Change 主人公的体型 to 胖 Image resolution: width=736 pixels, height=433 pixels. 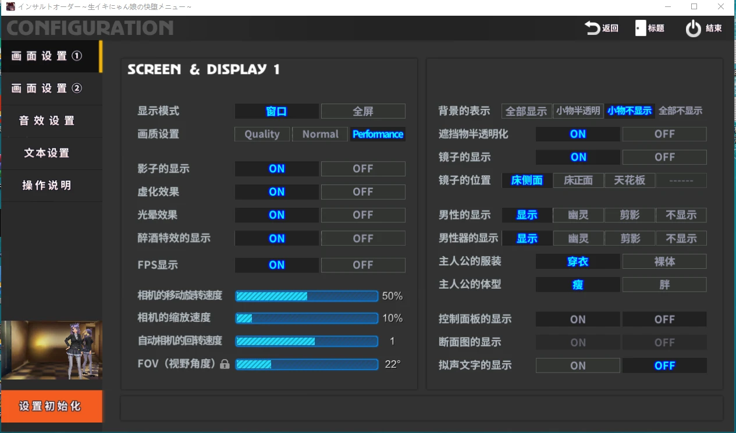pos(664,284)
